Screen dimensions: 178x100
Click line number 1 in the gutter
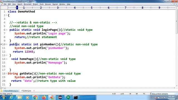[4, 12]
